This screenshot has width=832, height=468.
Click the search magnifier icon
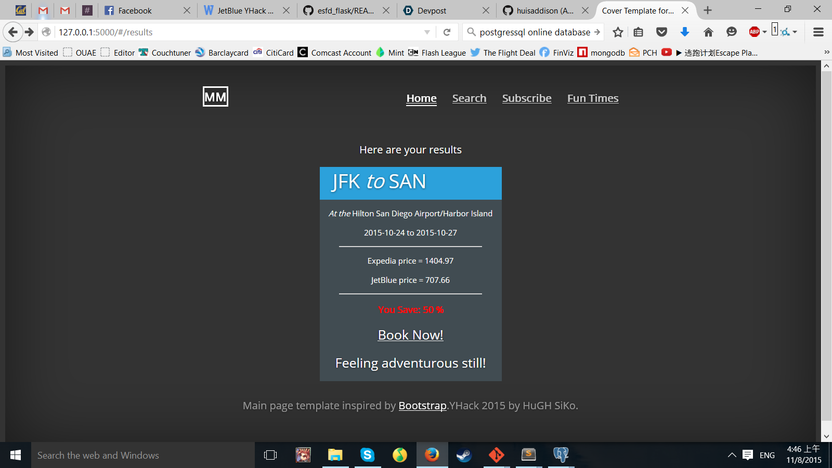pos(472,32)
